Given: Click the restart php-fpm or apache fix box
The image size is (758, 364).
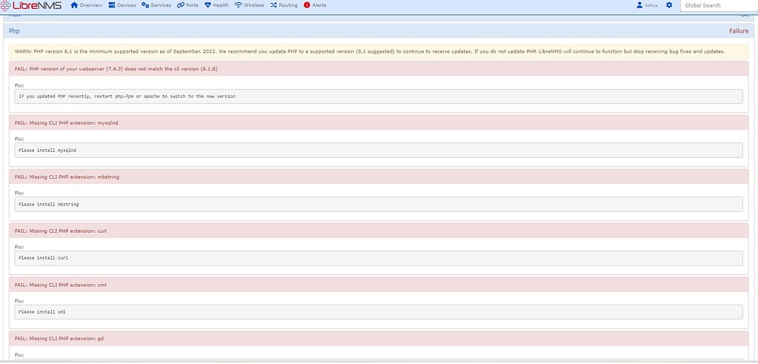Looking at the screenshot, I should pos(379,96).
